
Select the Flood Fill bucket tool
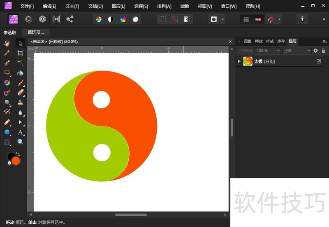(20, 73)
